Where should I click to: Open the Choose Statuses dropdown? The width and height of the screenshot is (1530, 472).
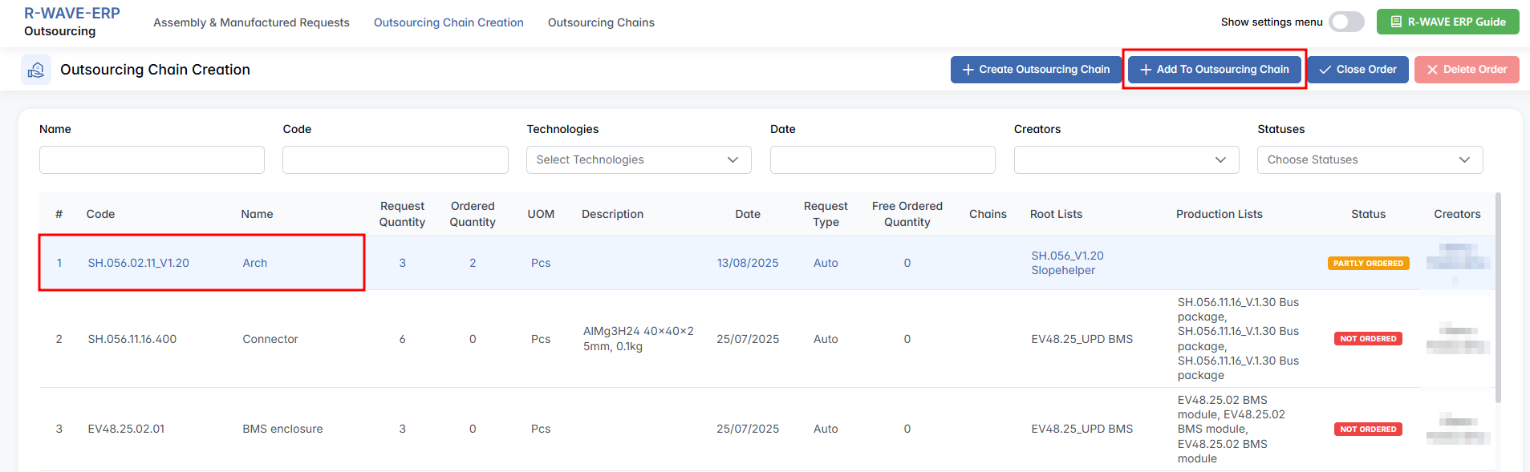tap(1369, 160)
